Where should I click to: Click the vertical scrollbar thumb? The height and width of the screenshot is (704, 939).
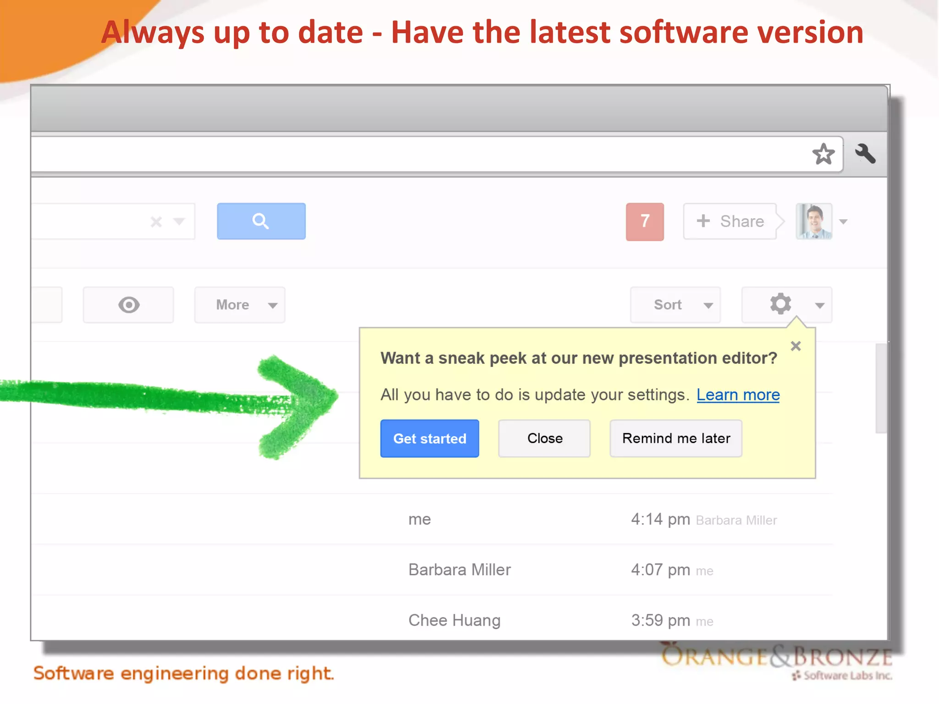pos(881,388)
